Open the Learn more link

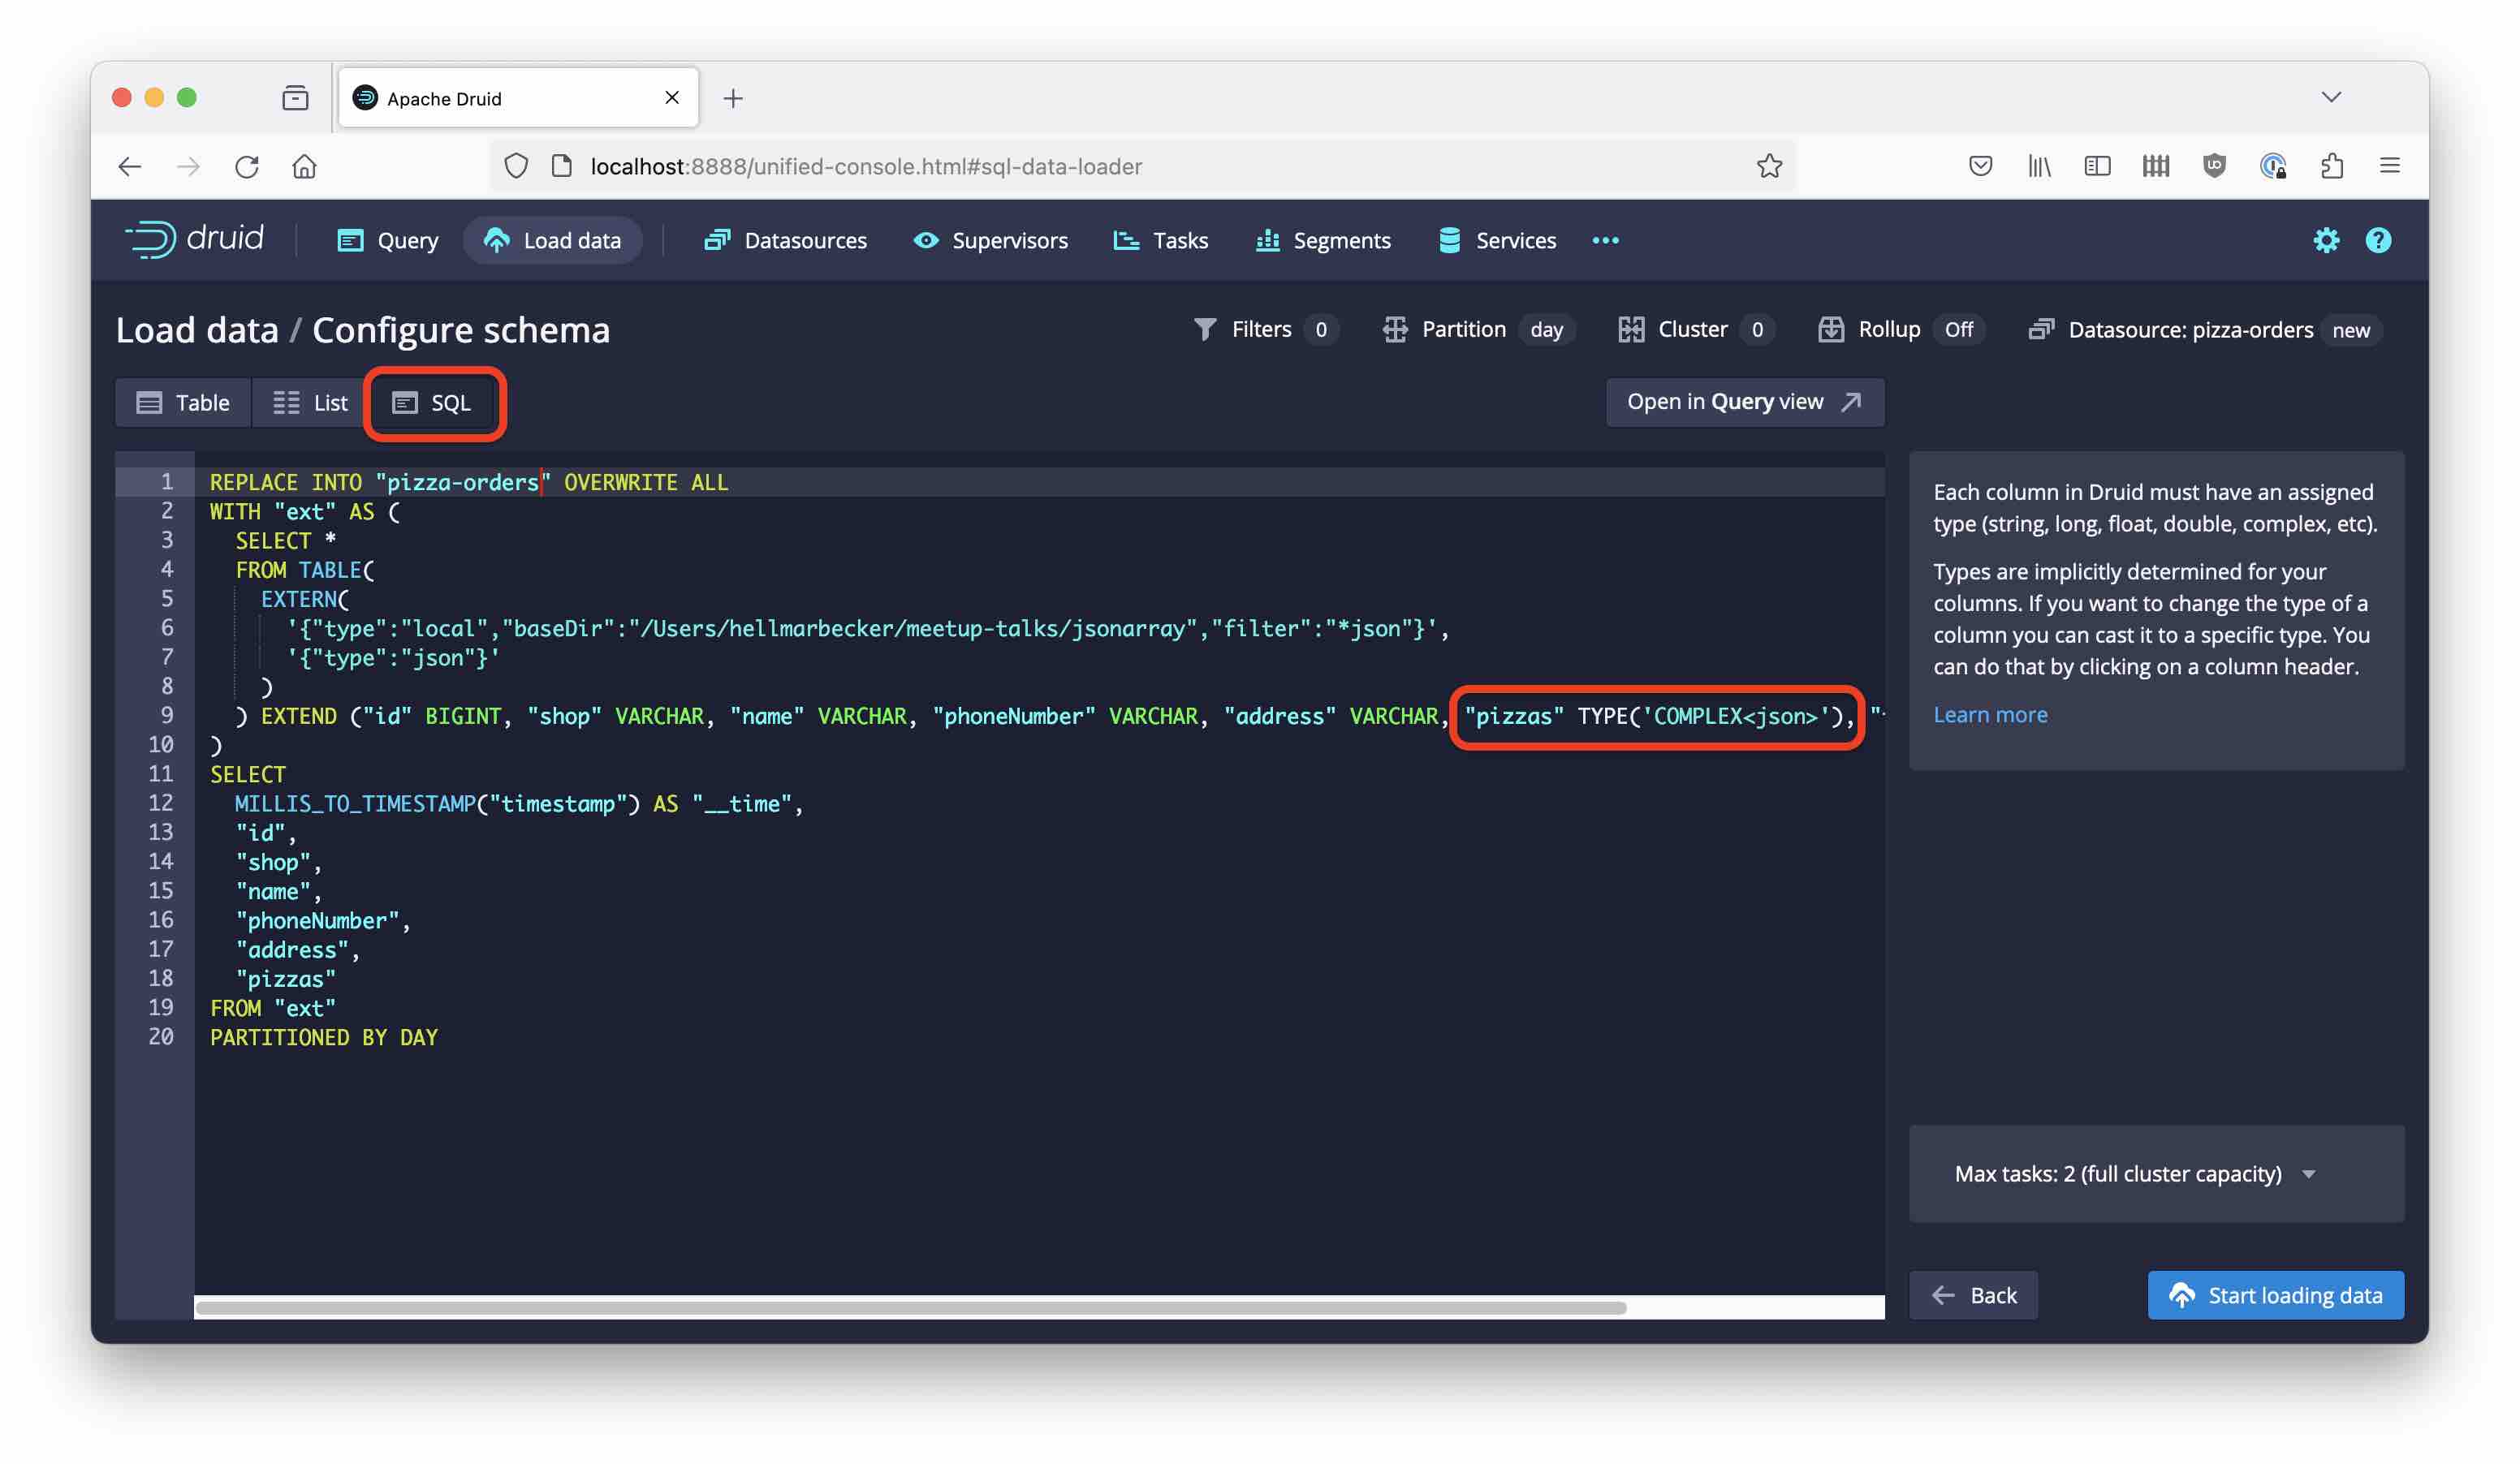coord(1989,714)
